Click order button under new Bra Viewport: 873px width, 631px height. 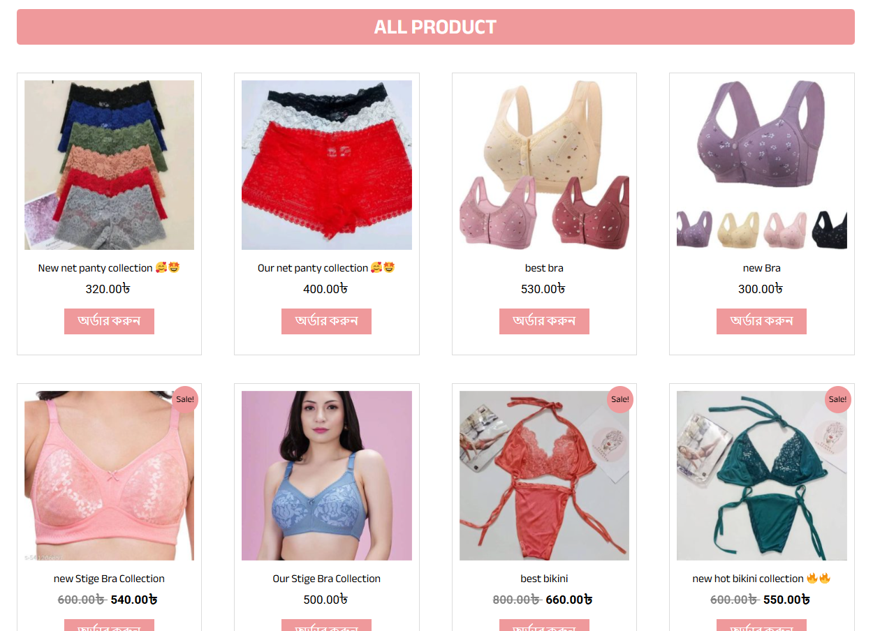pos(761,321)
